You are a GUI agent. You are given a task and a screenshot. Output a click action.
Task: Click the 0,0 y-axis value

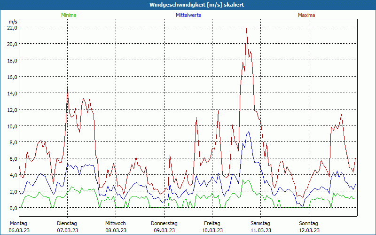coord(13,208)
